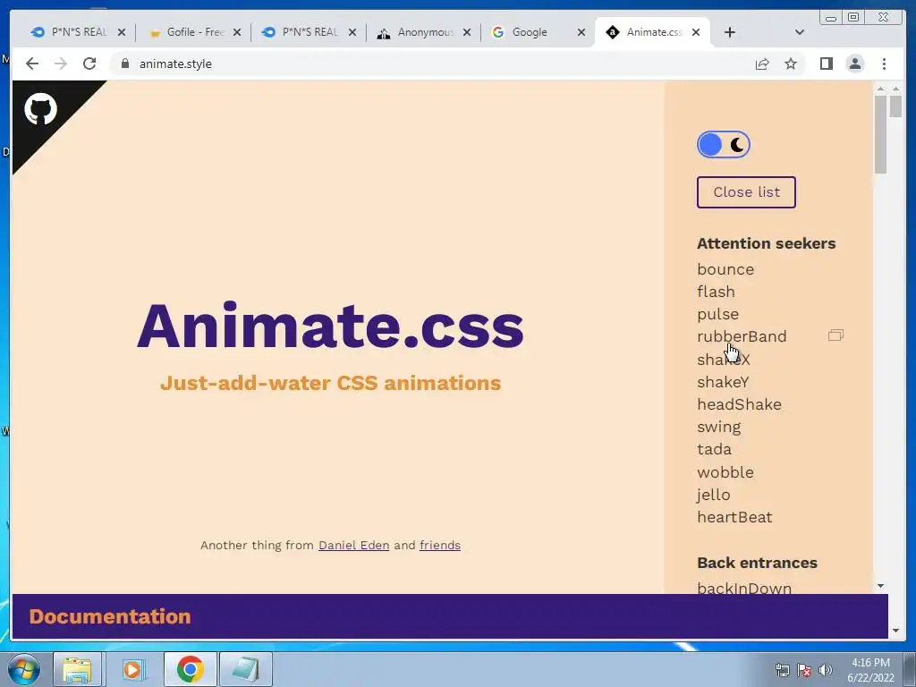This screenshot has height=687, width=916.
Task: Open Chrome three-dot menu
Action: (x=884, y=64)
